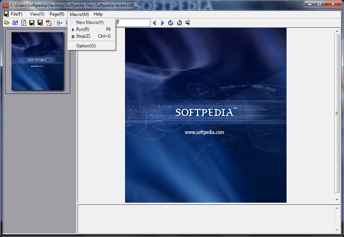Screen dimensions: 344x237
Task: Click the PDF export toolbar icon
Action: click(x=48, y=23)
